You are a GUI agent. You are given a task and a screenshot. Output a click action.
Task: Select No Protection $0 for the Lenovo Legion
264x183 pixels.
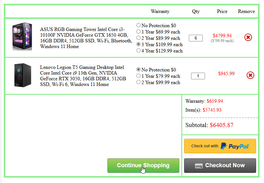(138, 70)
